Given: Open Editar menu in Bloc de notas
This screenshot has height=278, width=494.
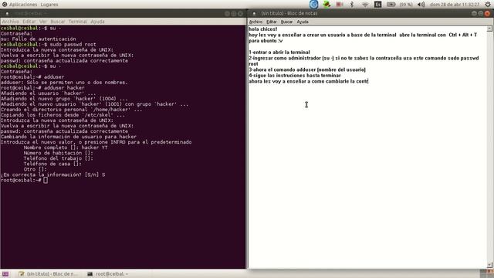Looking at the screenshot, I should (x=272, y=22).
